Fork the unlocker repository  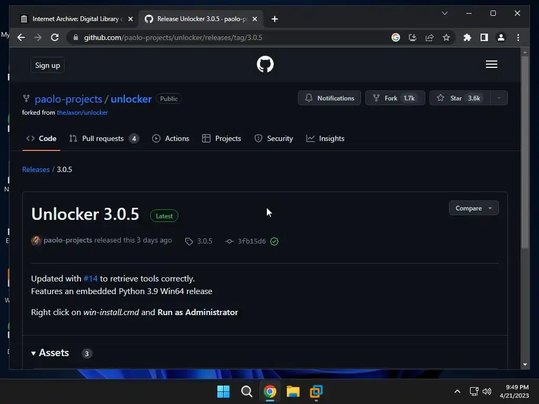395,98
